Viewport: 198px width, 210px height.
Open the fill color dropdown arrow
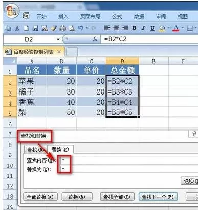point(168,28)
